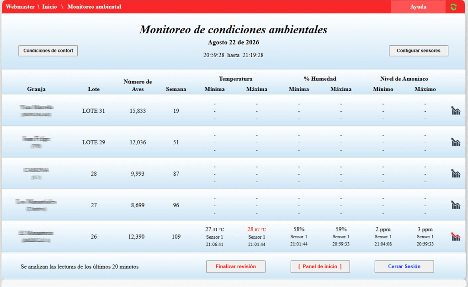
Task: Click week value 96
Action: (x=176, y=205)
